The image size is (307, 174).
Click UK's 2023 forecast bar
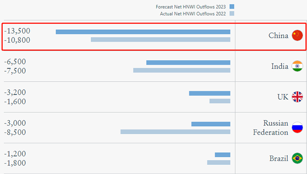[209, 93]
